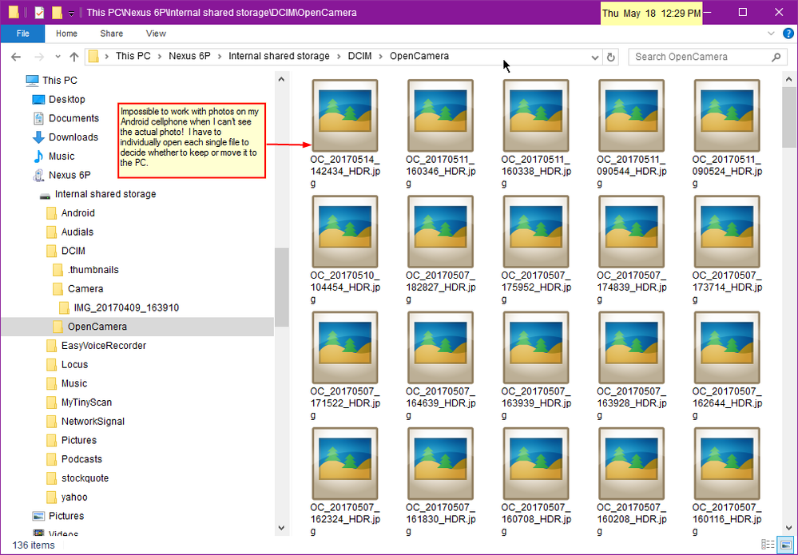
Task: Open the Android folder in tree
Action: coord(77,212)
